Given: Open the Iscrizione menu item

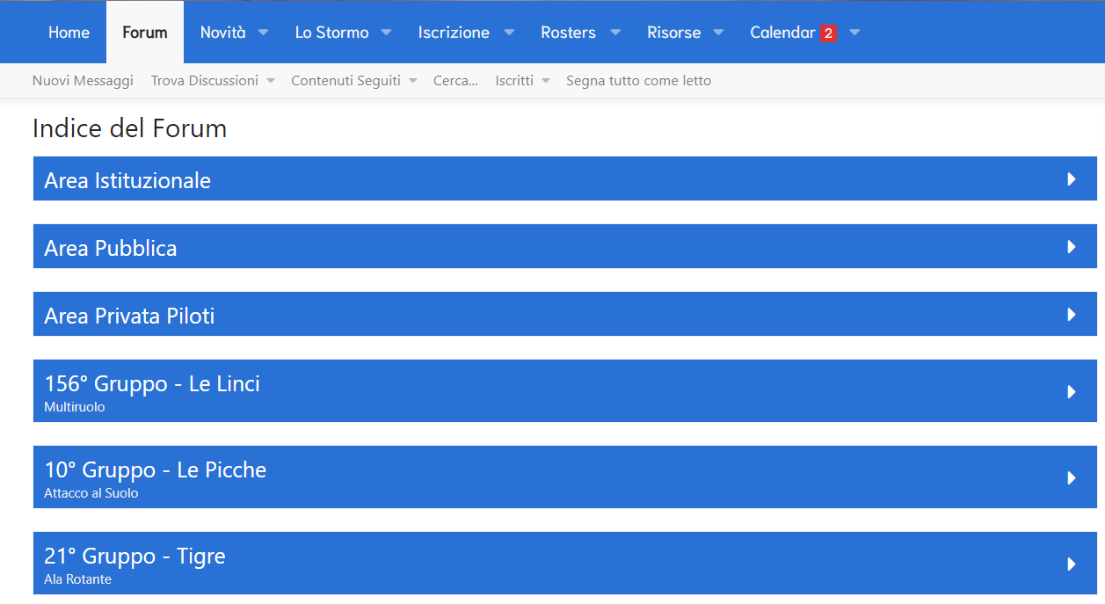Looking at the screenshot, I should pyautogui.click(x=454, y=33).
